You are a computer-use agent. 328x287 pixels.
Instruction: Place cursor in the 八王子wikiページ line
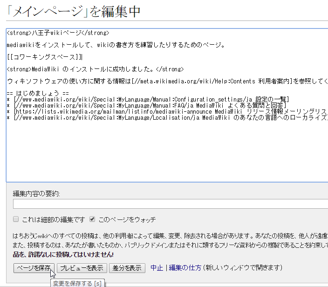58,33
